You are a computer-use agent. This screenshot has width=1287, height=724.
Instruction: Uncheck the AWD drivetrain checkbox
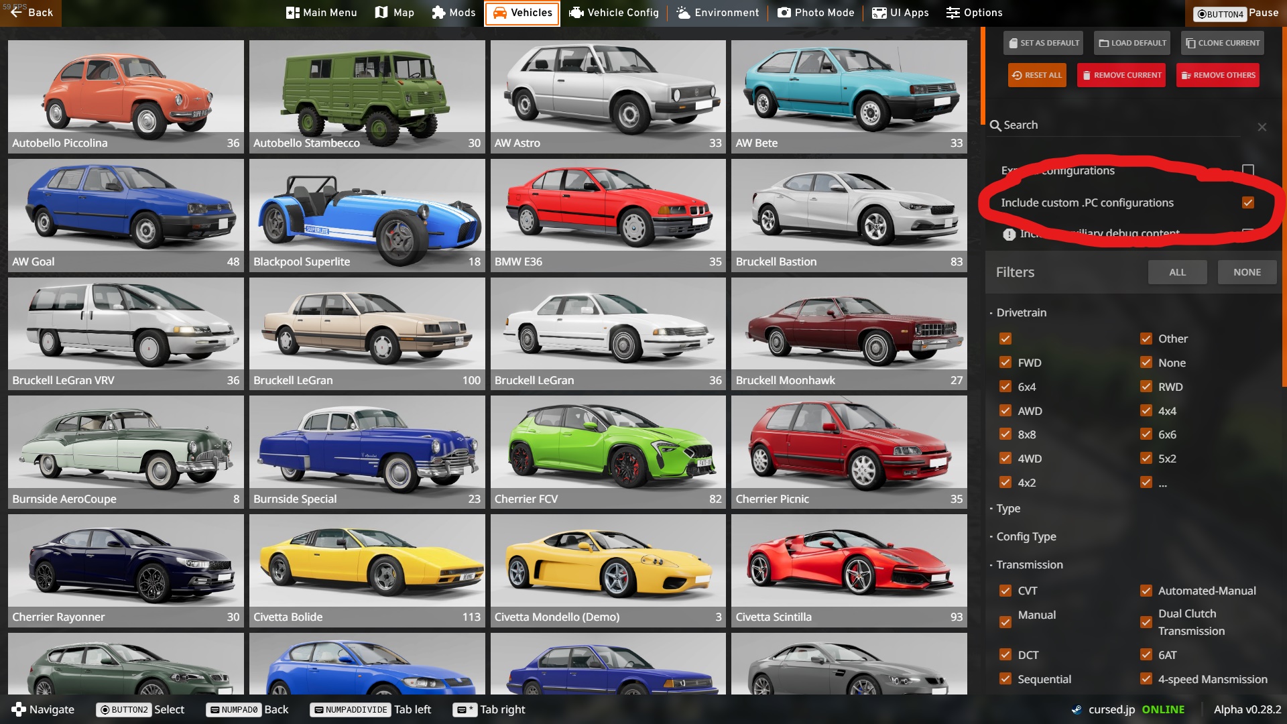[1005, 411]
